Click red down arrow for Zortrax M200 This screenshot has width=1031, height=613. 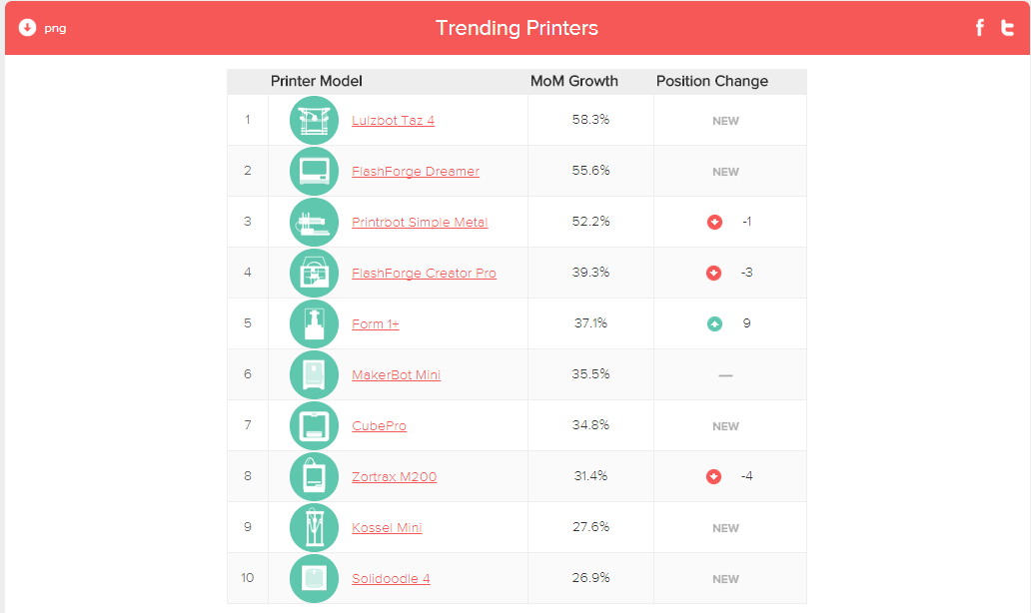pyautogui.click(x=714, y=476)
